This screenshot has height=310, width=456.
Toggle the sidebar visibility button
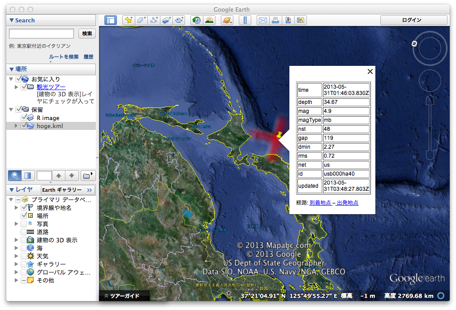111,20
